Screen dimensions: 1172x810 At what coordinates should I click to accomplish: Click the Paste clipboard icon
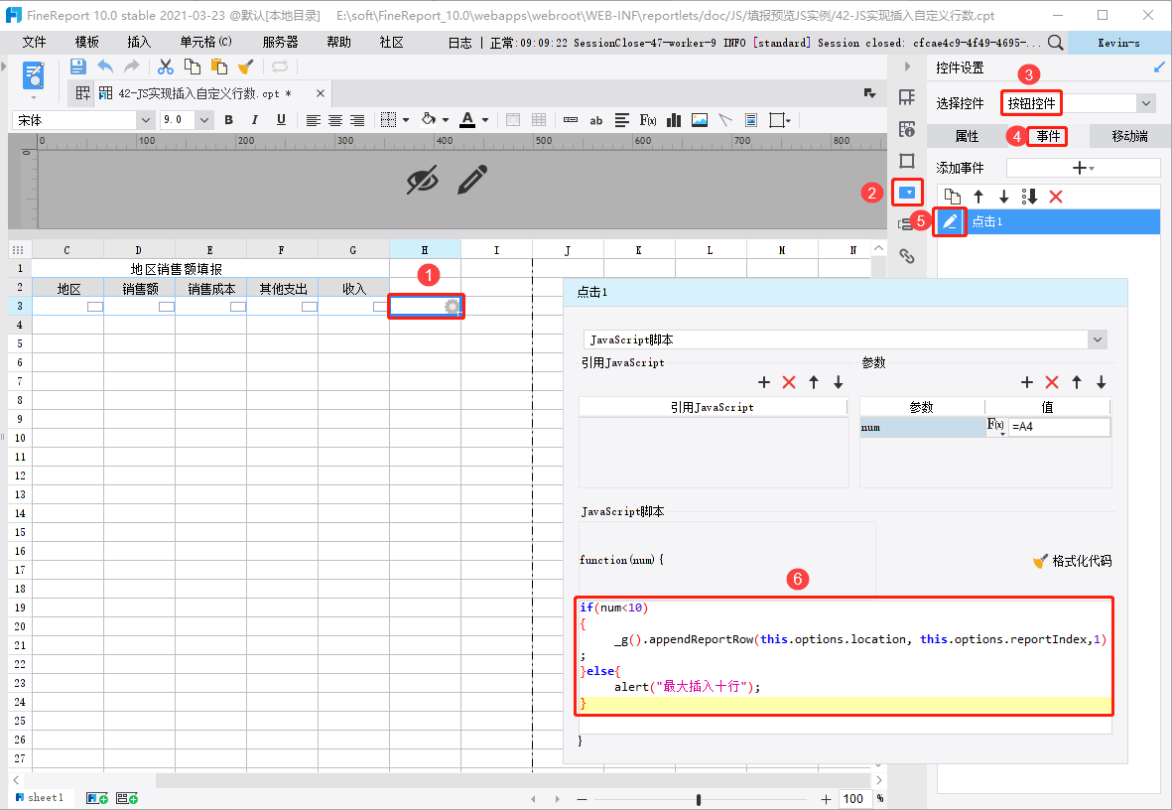pyautogui.click(x=218, y=67)
